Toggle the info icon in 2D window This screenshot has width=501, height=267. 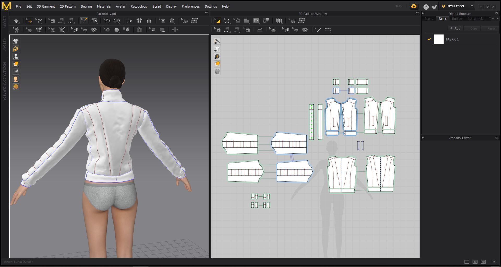tap(217, 56)
